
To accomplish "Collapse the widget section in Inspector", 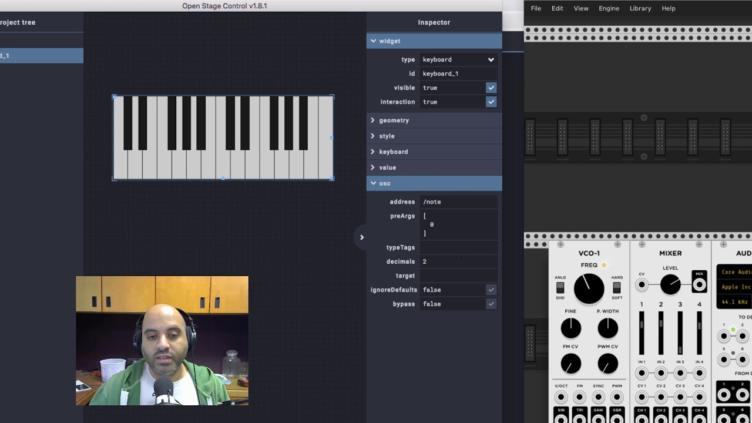I will point(434,41).
